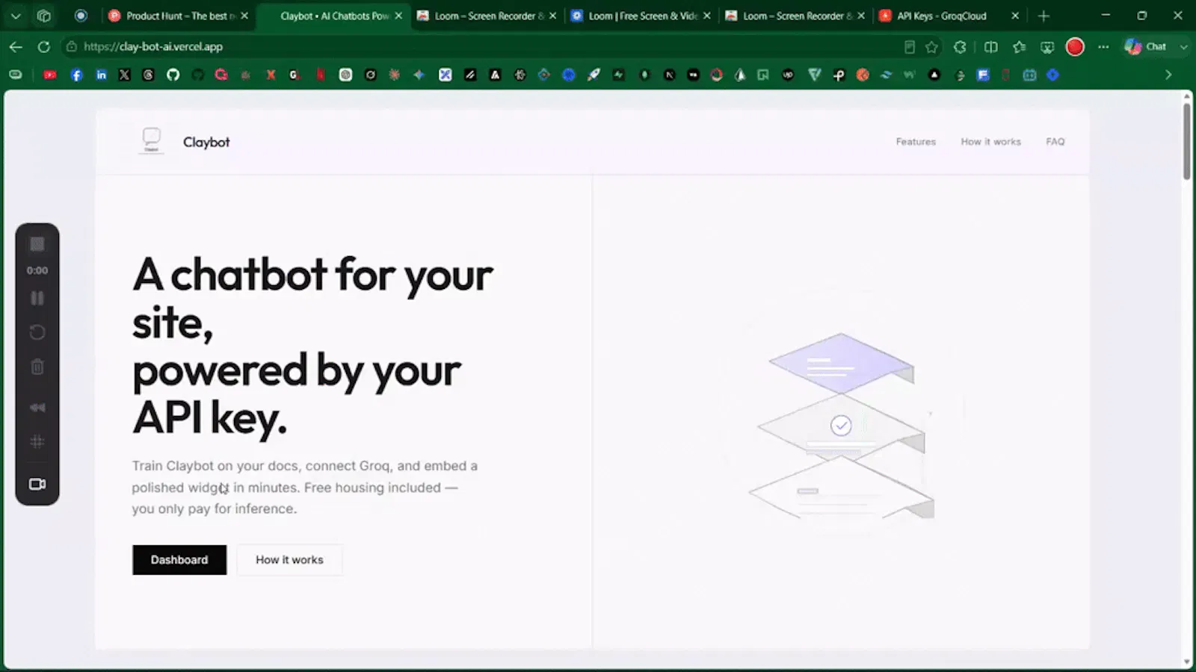Open the Features nav link
Image resolution: width=1196 pixels, height=672 pixels.
click(x=916, y=142)
